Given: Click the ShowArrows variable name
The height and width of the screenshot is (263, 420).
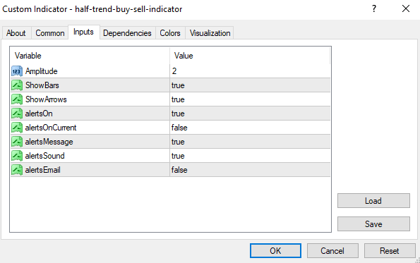Looking at the screenshot, I should pos(46,99).
